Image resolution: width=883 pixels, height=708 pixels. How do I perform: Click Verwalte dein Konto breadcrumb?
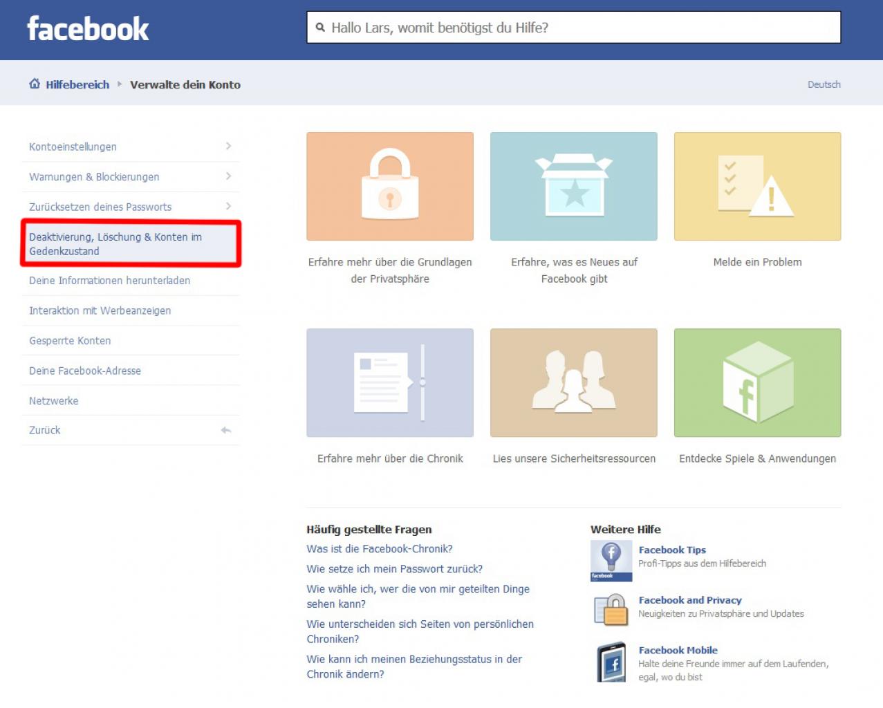click(x=185, y=84)
